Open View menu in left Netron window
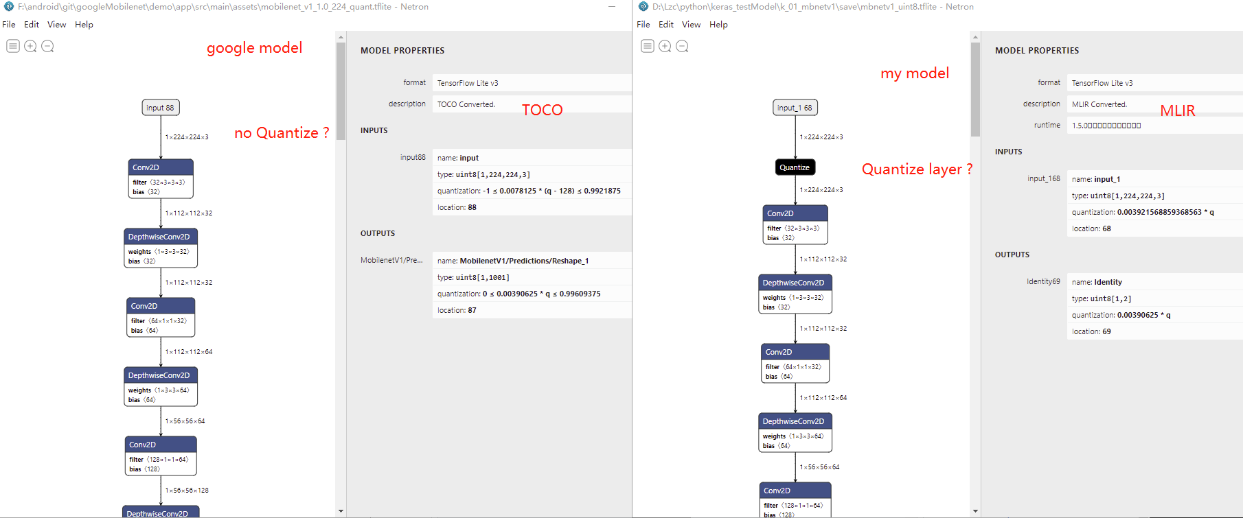 coord(57,24)
